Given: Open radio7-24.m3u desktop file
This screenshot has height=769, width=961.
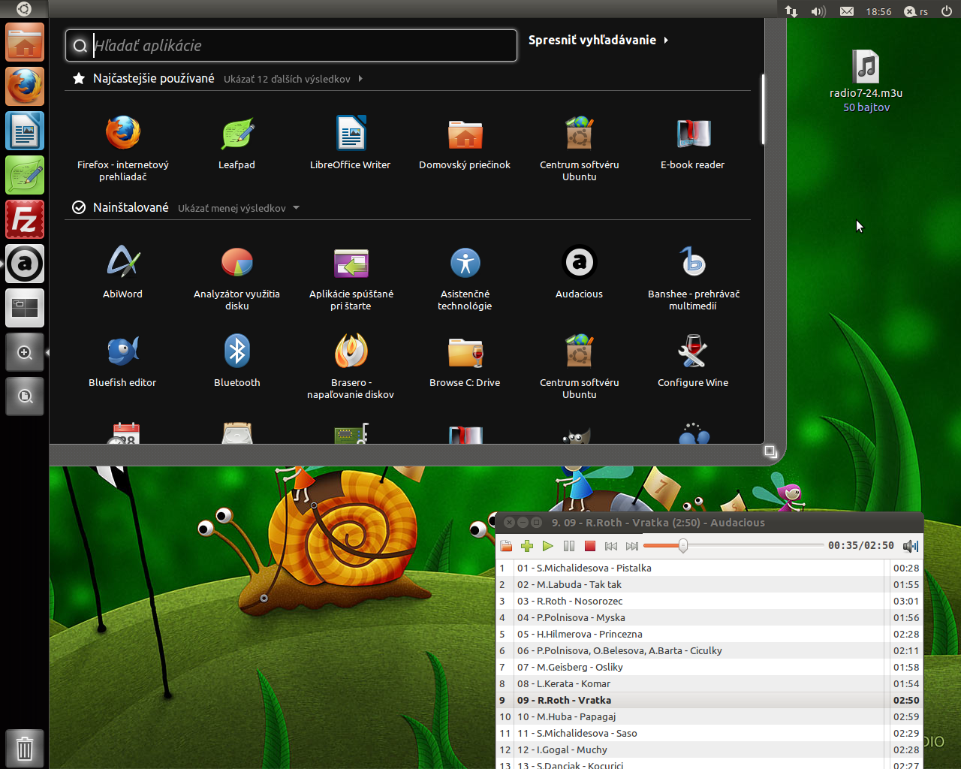Looking at the screenshot, I should 866,80.
